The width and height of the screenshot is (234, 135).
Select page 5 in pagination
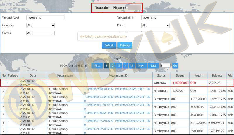tap(132, 66)
